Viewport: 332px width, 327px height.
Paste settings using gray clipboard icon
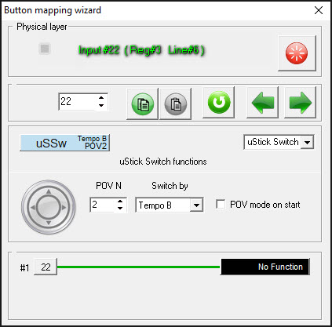click(x=175, y=104)
